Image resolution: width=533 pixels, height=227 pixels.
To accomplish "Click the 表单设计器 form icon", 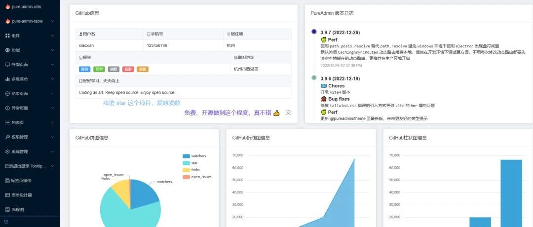I will coord(7,195).
